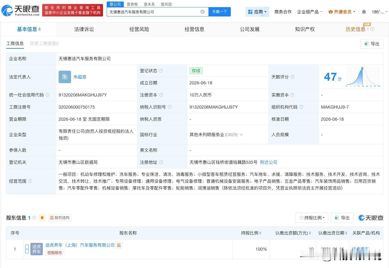Screen dimensions: 389x268
Task: Open the 附近公司 link
Action: point(269,162)
